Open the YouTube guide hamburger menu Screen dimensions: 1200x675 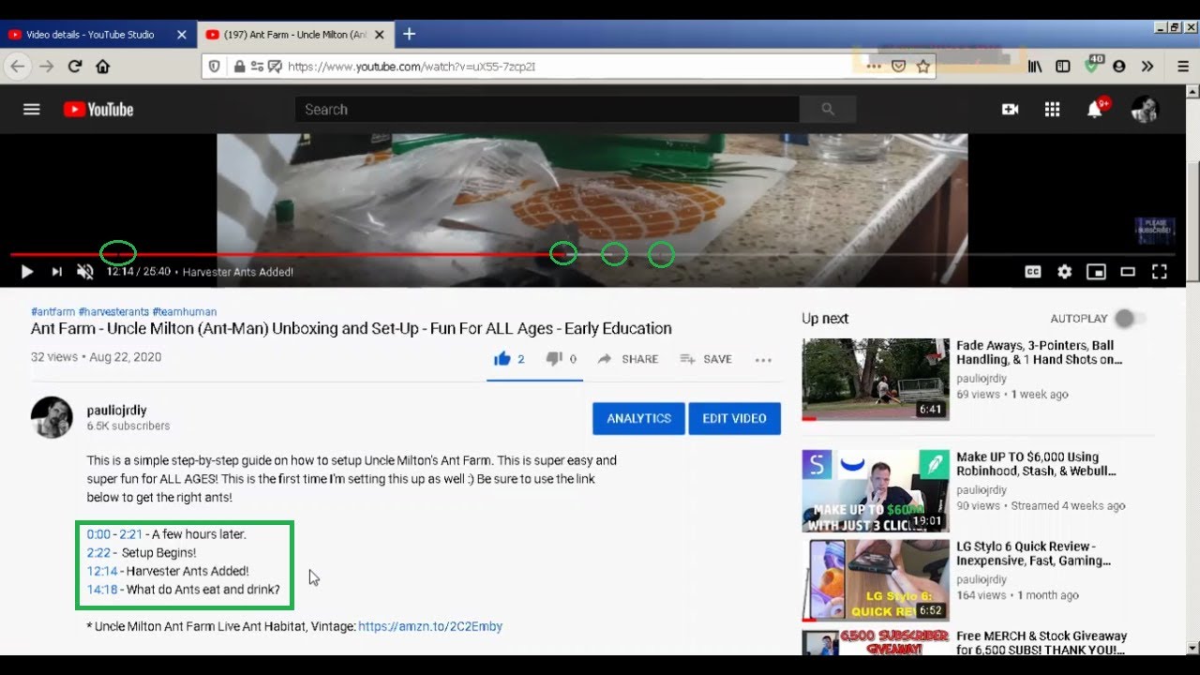click(x=32, y=110)
